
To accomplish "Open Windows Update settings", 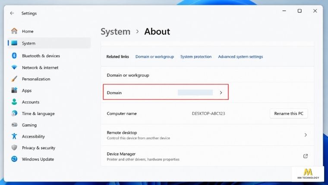I will [x=49, y=159].
